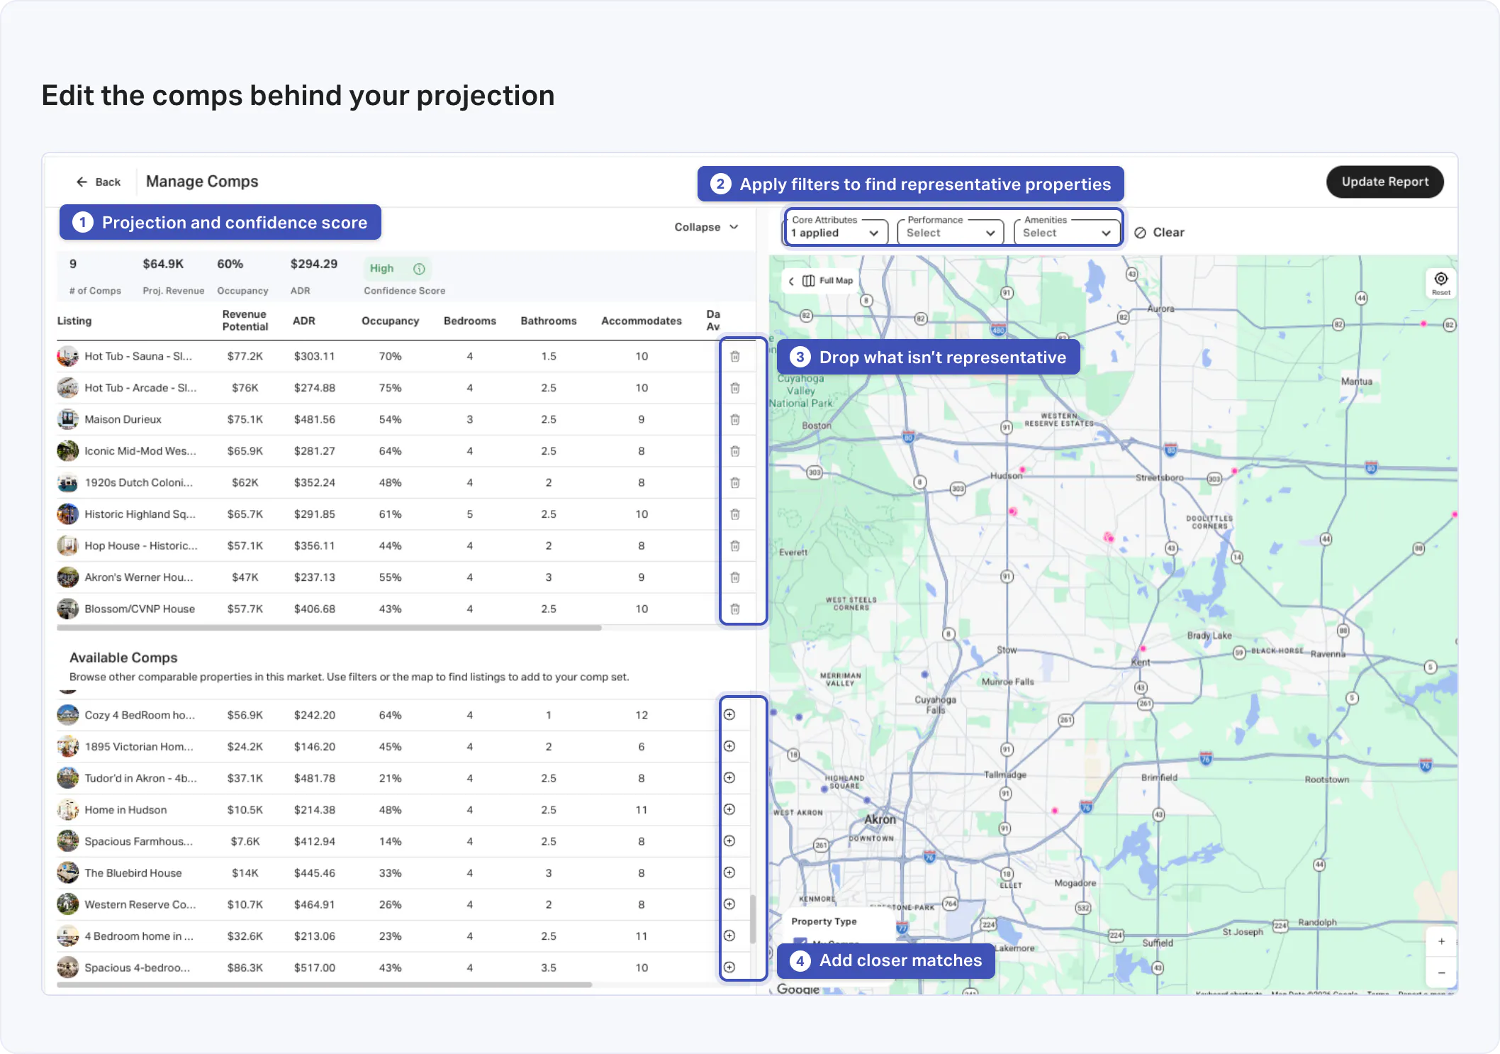The width and height of the screenshot is (1500, 1054).
Task: Delete Iconic Mid-Mod listing from comps
Action: coord(735,451)
